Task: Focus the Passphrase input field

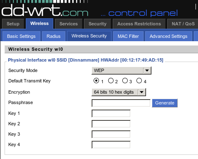Action: tap(121, 103)
